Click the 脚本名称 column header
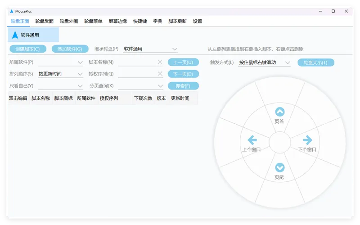Screen dimensions: 360x225 coord(41,98)
